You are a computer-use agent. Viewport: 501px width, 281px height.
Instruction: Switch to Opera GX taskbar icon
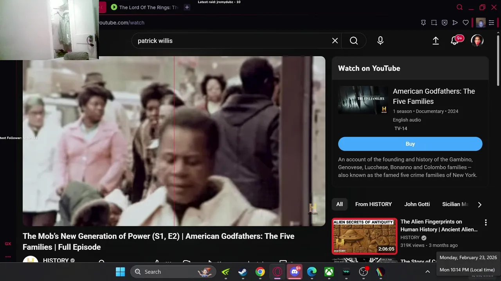click(277, 272)
